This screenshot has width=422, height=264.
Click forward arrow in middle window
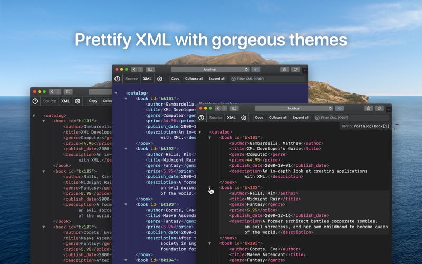point(140,69)
